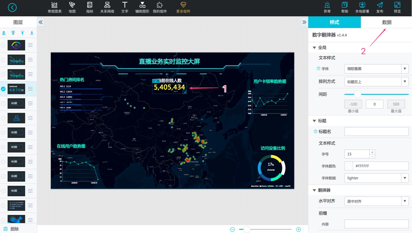Click the 本地部署 local deploy icon
Image resolution: width=412 pixels, height=233 pixels.
(362, 8)
